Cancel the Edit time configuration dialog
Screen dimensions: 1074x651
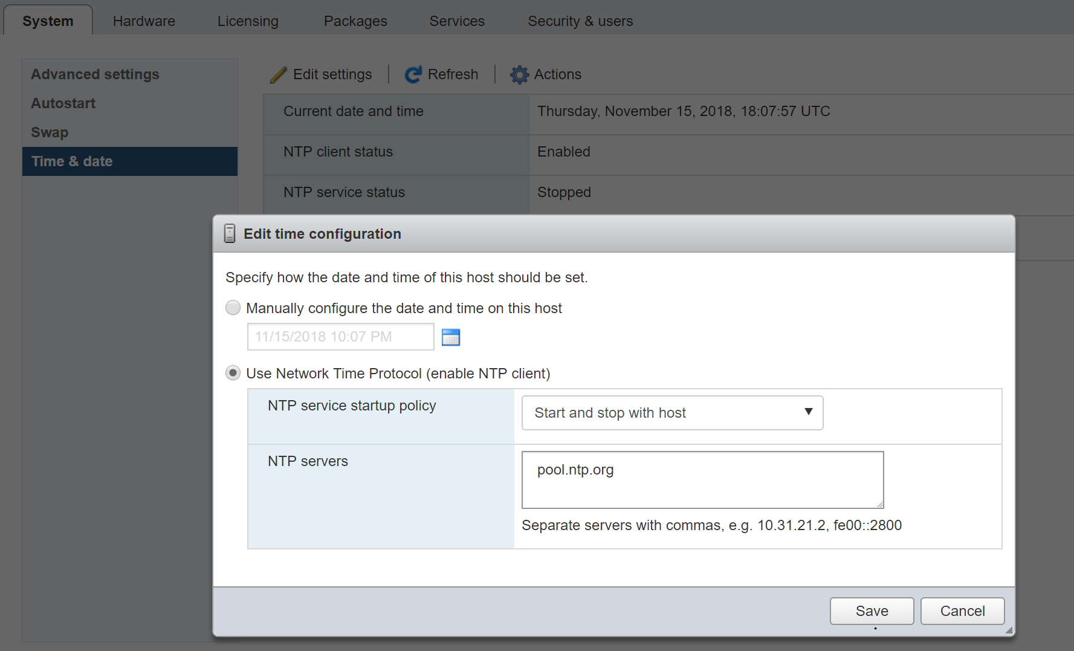tap(962, 611)
